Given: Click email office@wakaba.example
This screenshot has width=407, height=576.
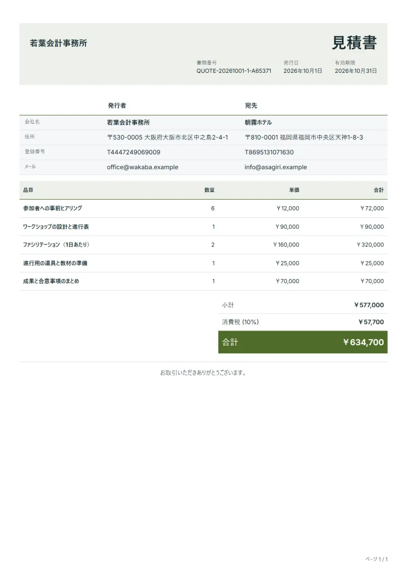Looking at the screenshot, I should [142, 167].
